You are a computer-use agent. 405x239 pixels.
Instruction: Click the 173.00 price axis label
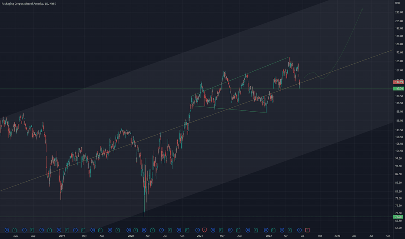(x=399, y=53)
